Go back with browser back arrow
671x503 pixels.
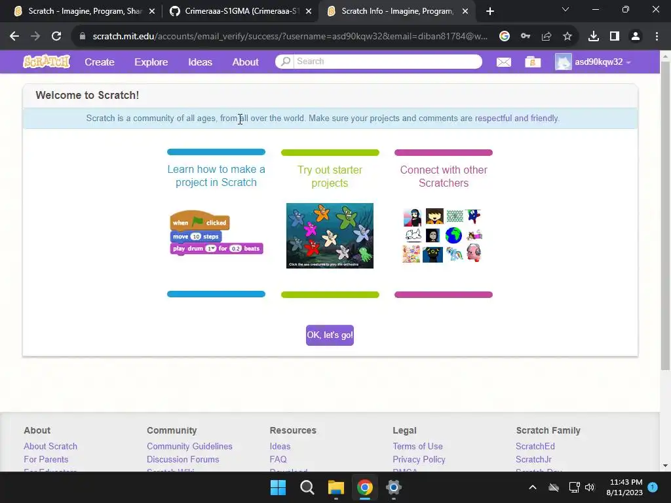14,37
